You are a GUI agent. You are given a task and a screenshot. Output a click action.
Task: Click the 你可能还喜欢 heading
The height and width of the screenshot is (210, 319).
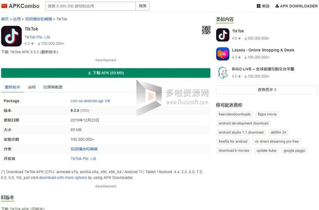229,105
